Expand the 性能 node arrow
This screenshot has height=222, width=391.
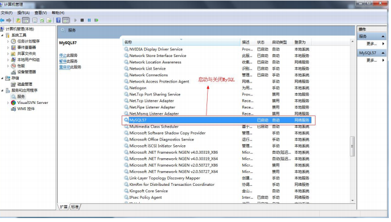click(8, 66)
